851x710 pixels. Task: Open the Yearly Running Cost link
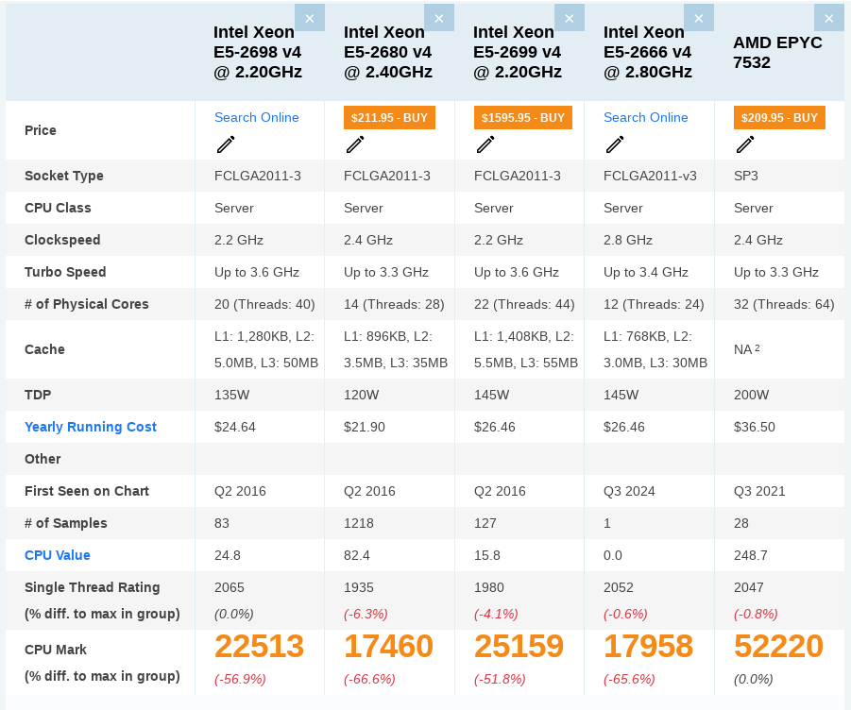91,427
